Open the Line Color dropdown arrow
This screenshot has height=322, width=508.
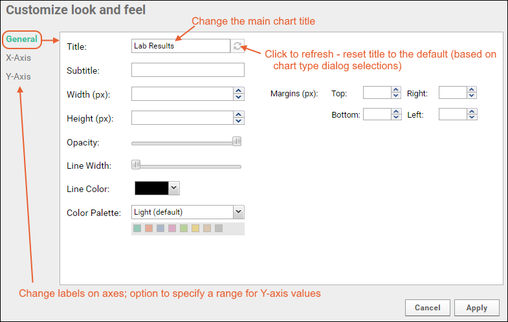(x=173, y=188)
